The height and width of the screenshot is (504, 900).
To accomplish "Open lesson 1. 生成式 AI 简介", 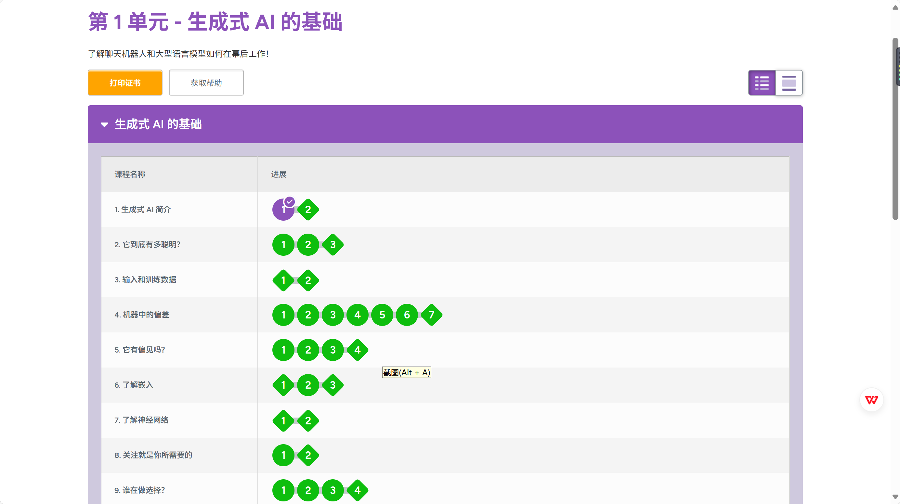I will click(x=143, y=210).
